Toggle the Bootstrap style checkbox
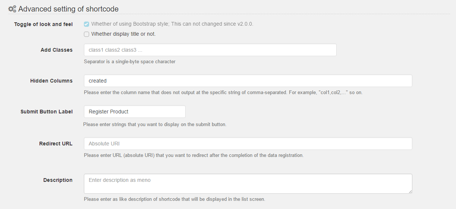The height and width of the screenshot is (209, 456). pos(87,24)
